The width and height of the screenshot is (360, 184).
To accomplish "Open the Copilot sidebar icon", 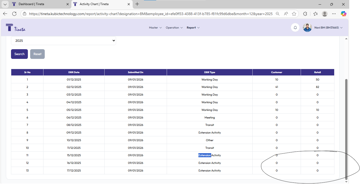I will click(343, 14).
